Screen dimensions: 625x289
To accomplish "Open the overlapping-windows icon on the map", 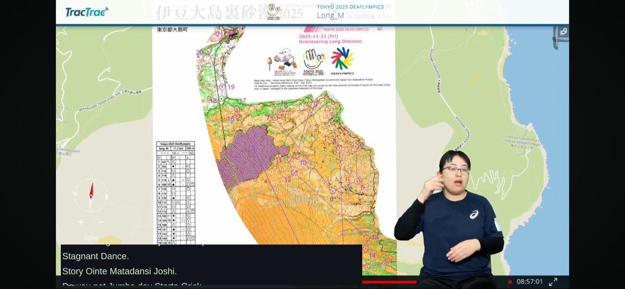I will pos(563,31).
